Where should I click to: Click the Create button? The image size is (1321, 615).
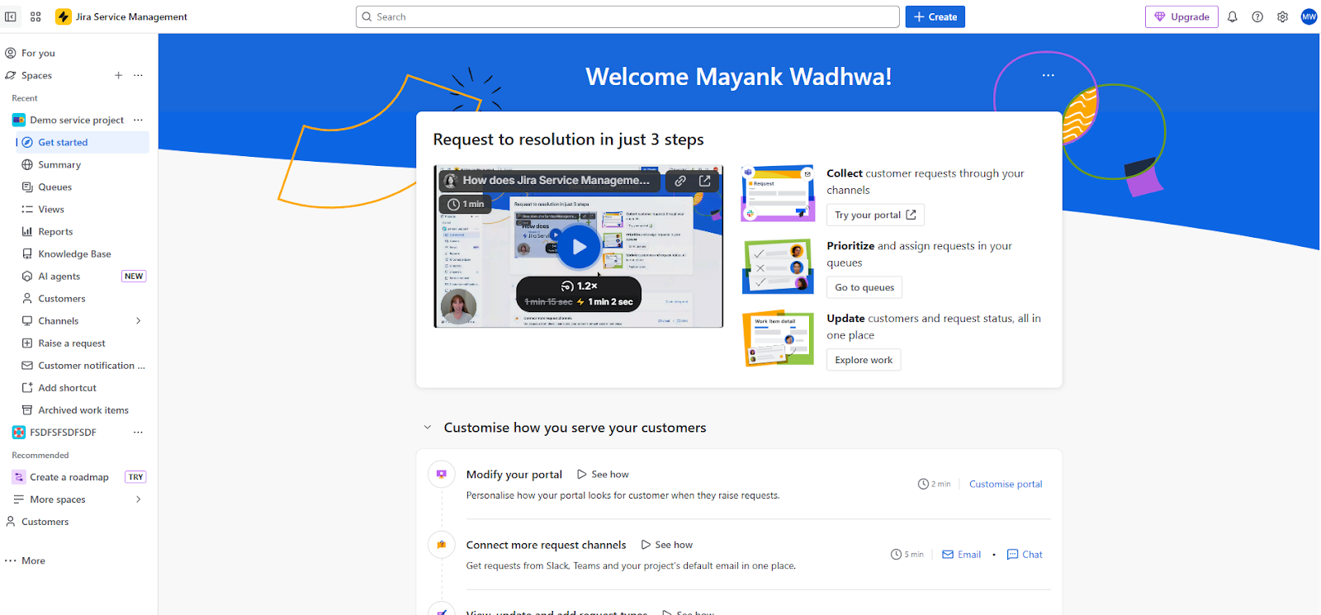pyautogui.click(x=935, y=17)
